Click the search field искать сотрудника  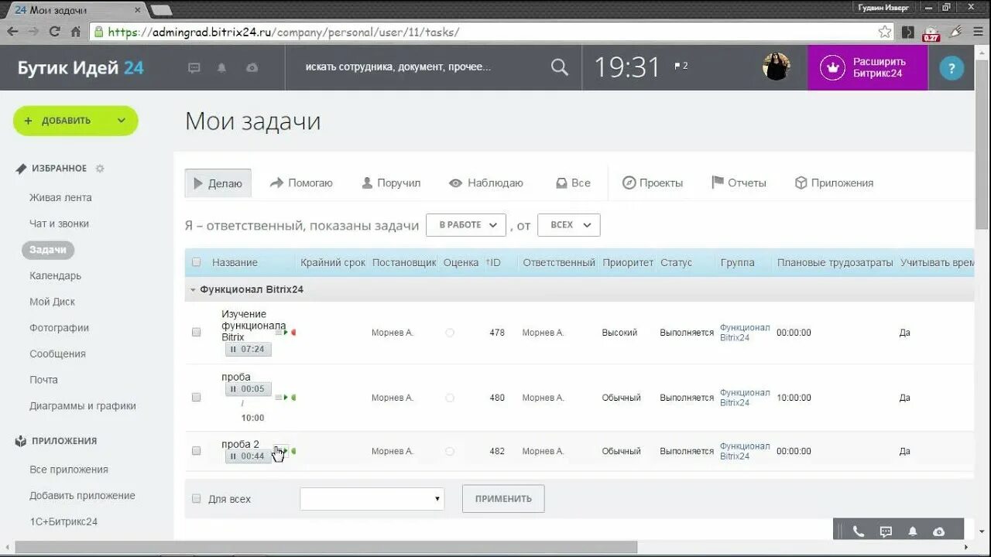418,67
